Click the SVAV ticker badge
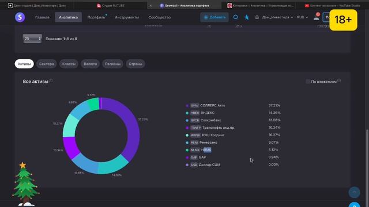The width and height of the screenshot is (369, 207). 195,106
